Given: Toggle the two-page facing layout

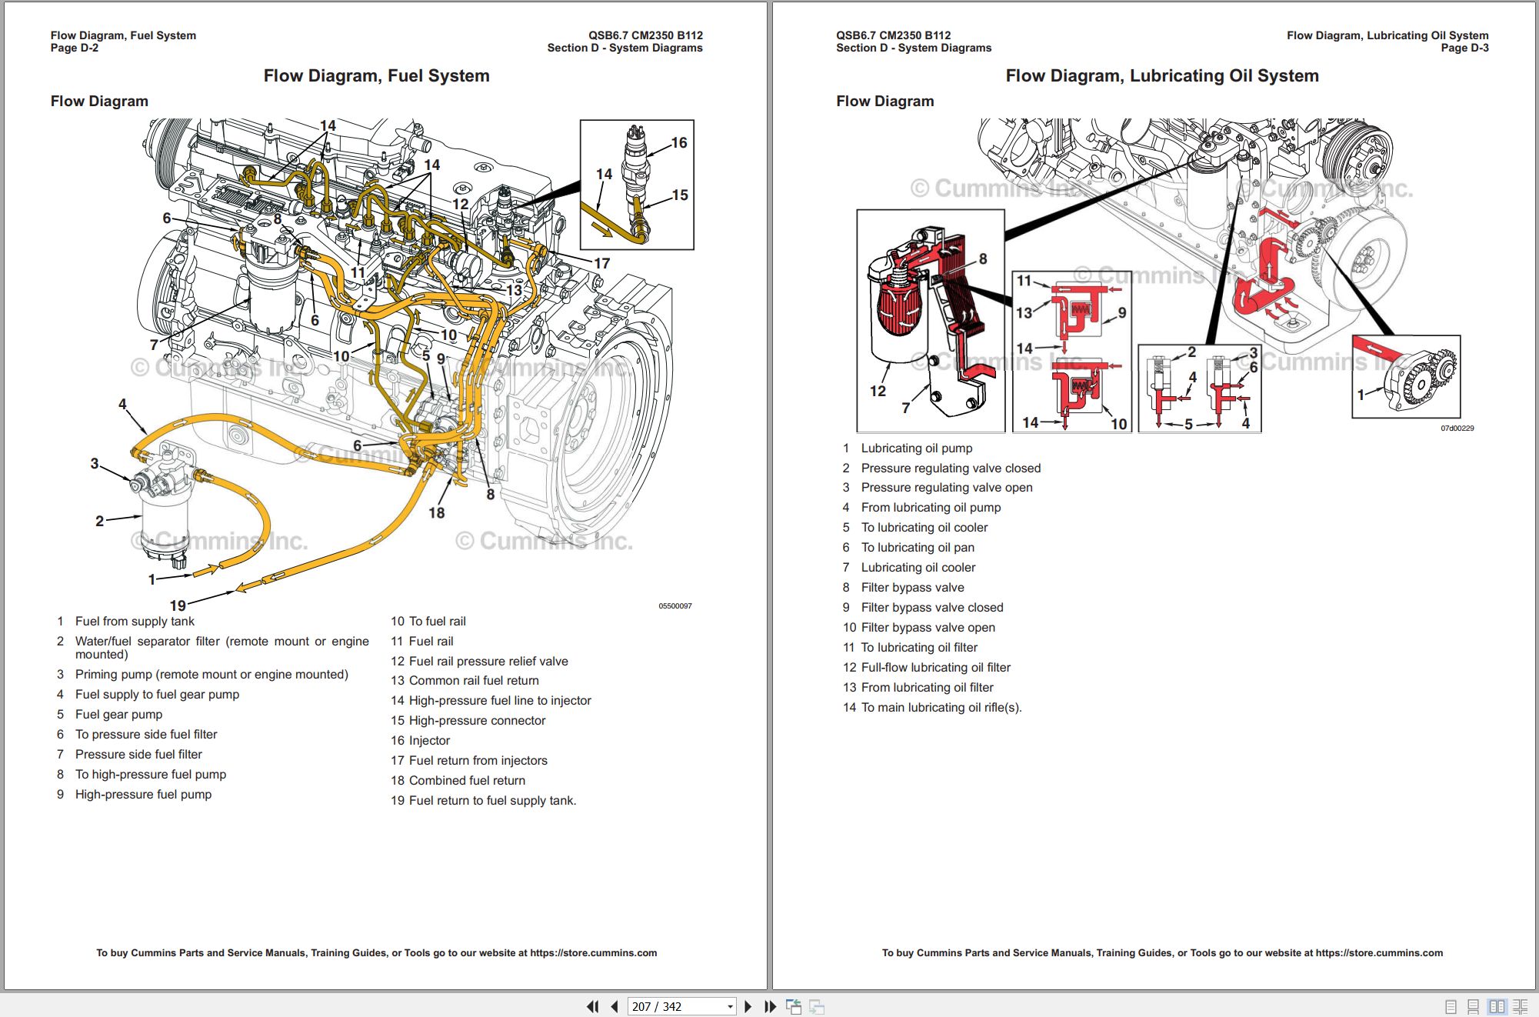Looking at the screenshot, I should pyautogui.click(x=1497, y=1006).
